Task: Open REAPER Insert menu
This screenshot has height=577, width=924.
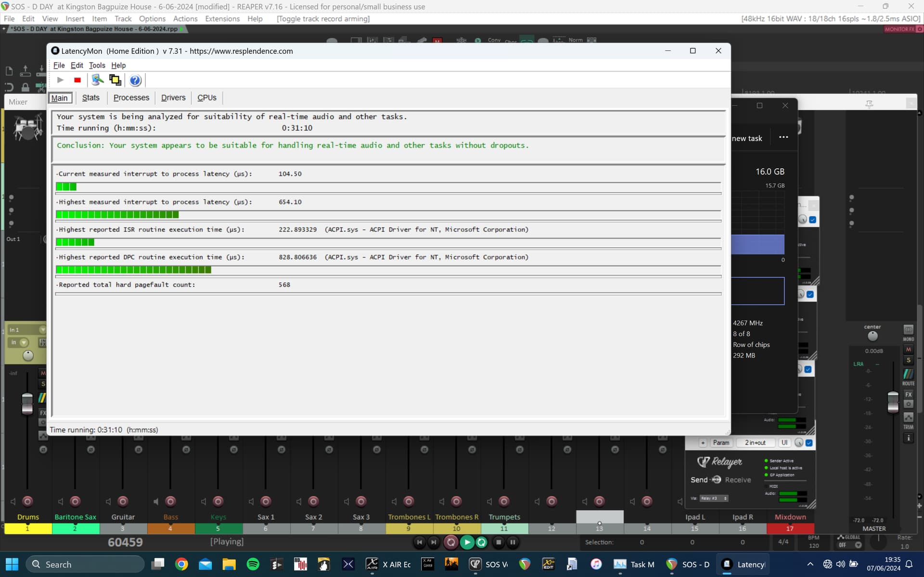Action: tap(75, 19)
